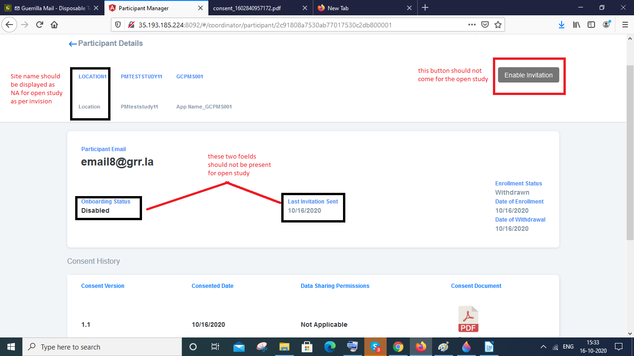Image resolution: width=634 pixels, height=356 pixels.
Task: Reload the current page
Action: [40, 25]
